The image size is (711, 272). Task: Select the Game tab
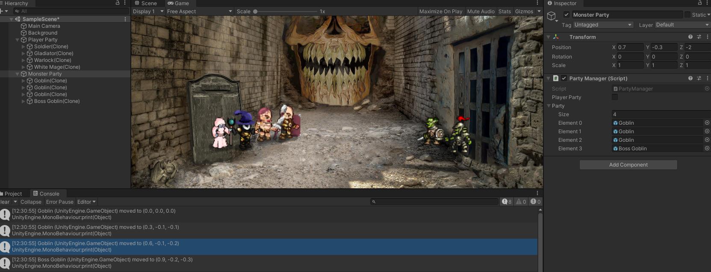pos(178,3)
